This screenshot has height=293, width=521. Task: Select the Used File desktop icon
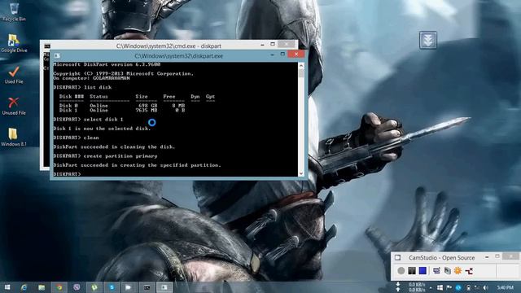tap(14, 75)
